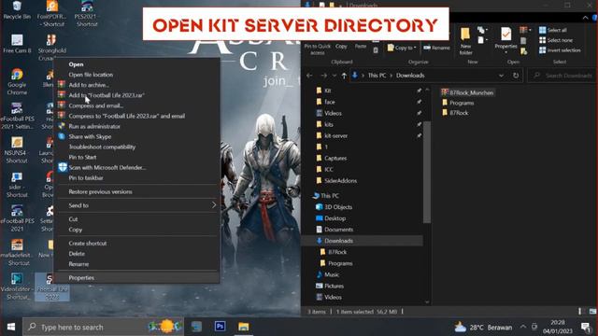Click the Explorer Back arrow

tap(309, 76)
